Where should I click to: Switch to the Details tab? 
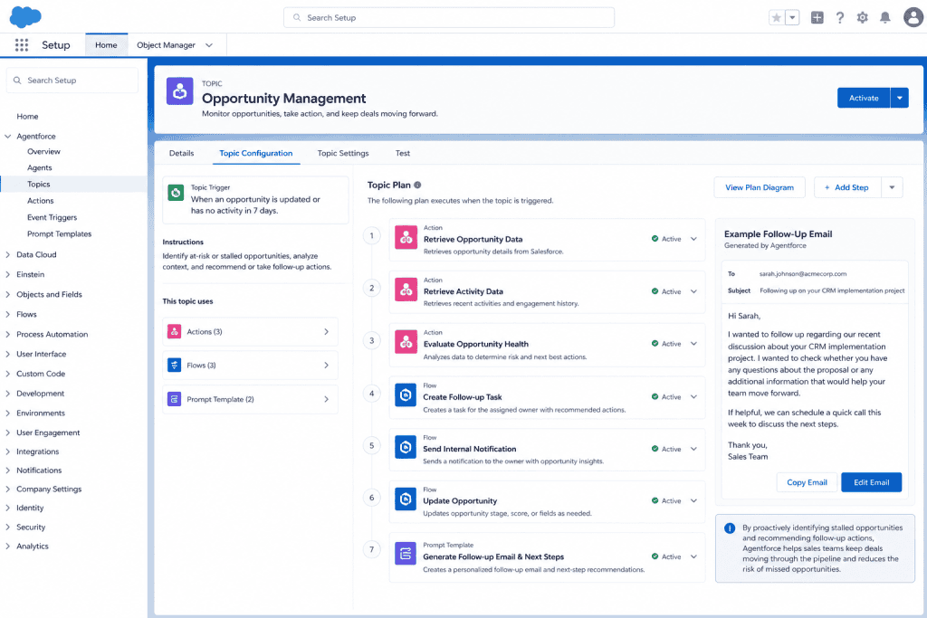point(181,153)
